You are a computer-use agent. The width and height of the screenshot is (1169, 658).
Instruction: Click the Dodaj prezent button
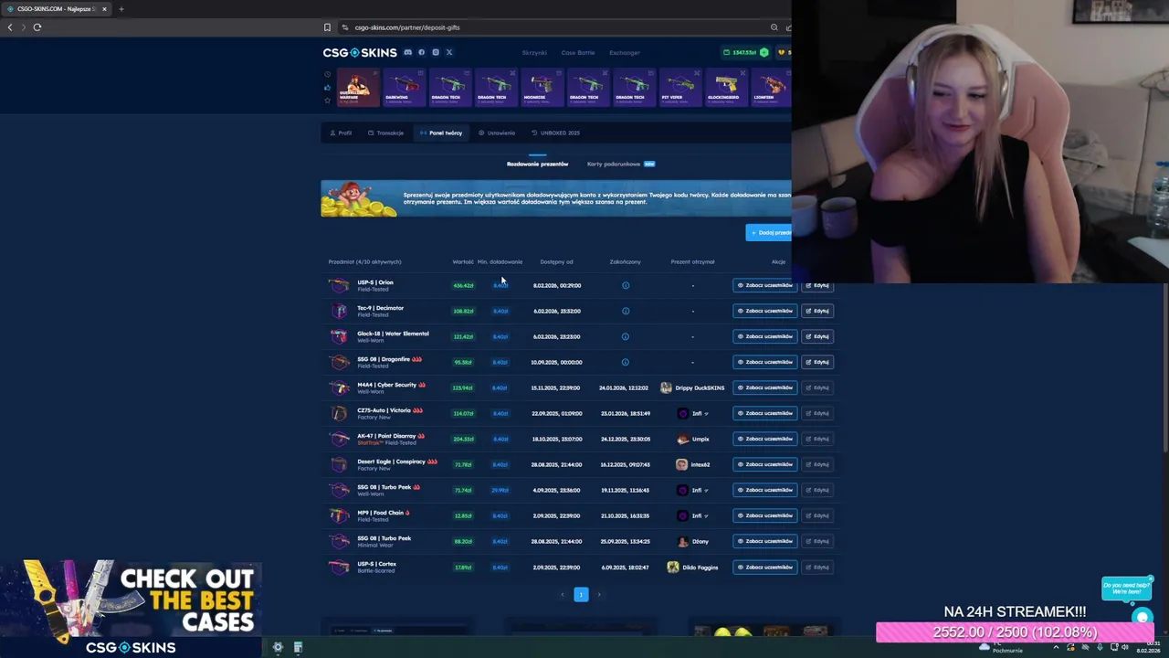[x=769, y=232]
